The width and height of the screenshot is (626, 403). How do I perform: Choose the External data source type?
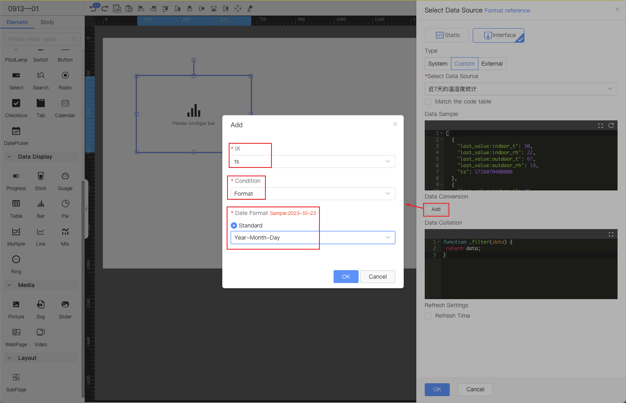pos(492,64)
